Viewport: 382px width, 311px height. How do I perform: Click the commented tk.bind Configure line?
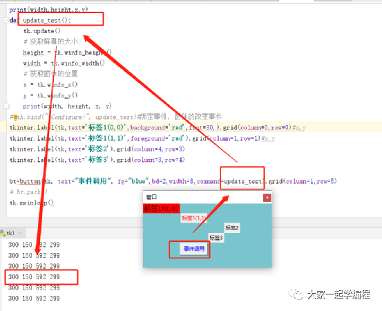pyautogui.click(x=116, y=117)
